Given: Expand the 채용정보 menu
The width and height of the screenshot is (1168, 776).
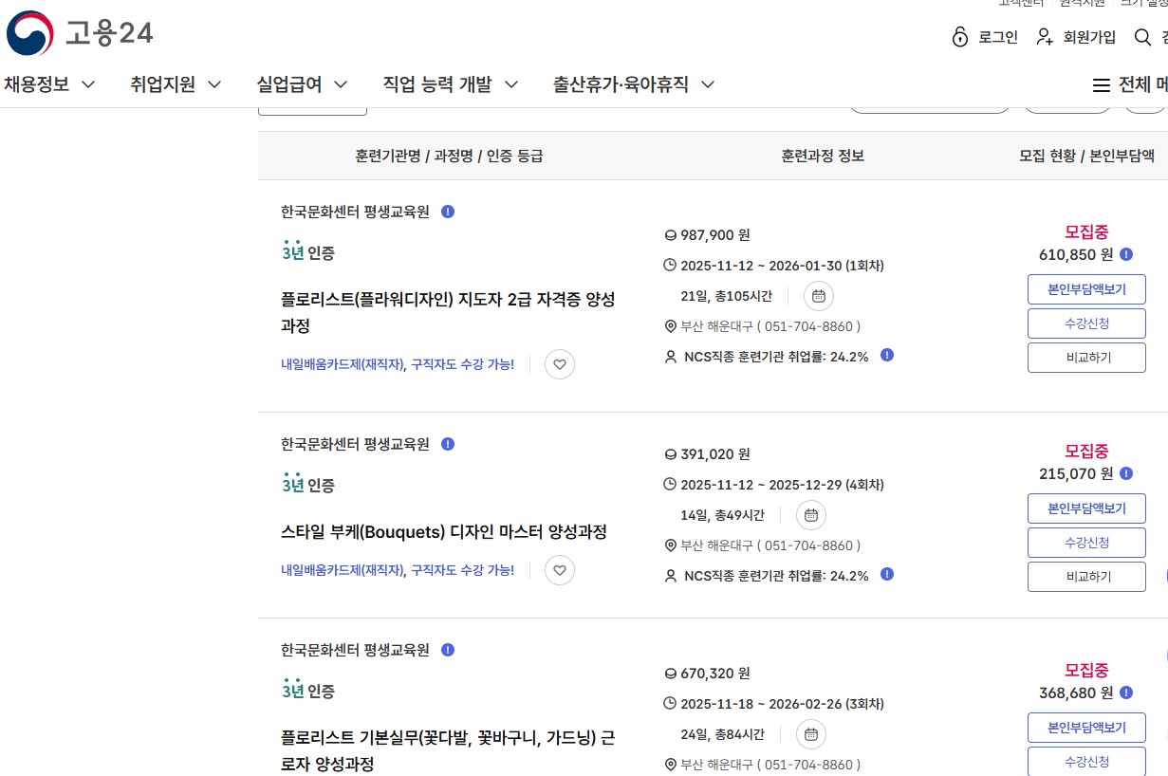Looking at the screenshot, I should [x=49, y=84].
